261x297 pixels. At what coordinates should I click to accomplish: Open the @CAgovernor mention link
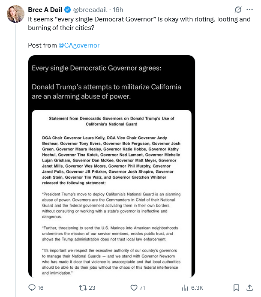(79, 45)
